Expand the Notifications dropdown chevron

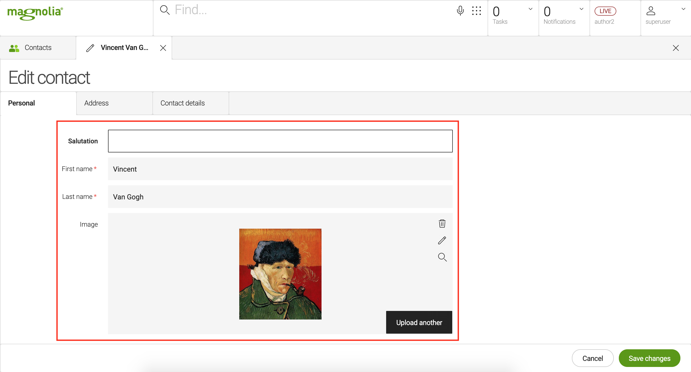(x=581, y=9)
